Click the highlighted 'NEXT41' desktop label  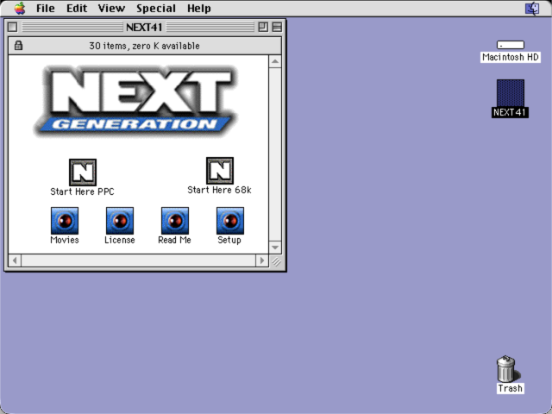pos(510,112)
